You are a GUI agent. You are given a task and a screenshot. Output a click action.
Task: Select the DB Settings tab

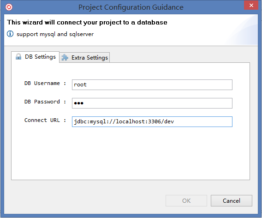coord(35,57)
